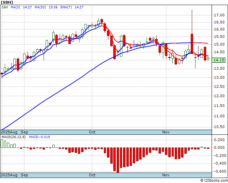This screenshot has height=183, width=228.
Task: Select the SBH legend label
Action: pos(5,7)
